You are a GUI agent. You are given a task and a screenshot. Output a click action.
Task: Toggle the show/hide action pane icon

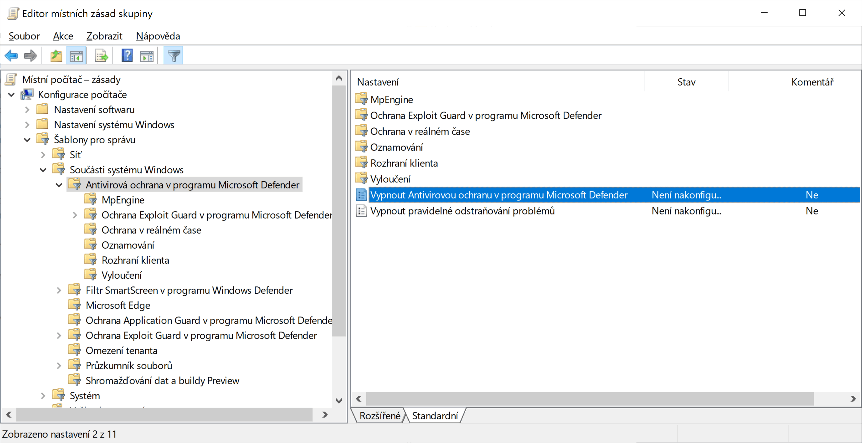(x=147, y=56)
